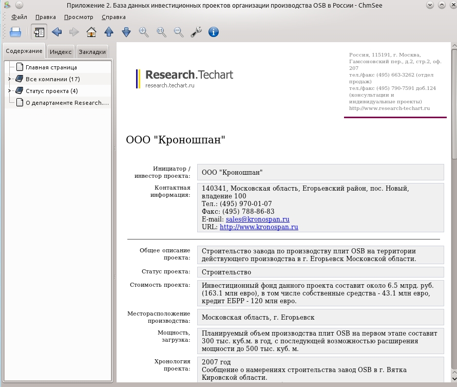Click the research.techart.ru text under logo
The image size is (457, 387).
pyautogui.click(x=169, y=85)
